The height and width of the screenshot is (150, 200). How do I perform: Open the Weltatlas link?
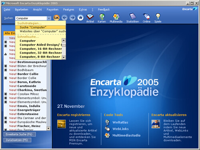pyautogui.click(x=120, y=122)
